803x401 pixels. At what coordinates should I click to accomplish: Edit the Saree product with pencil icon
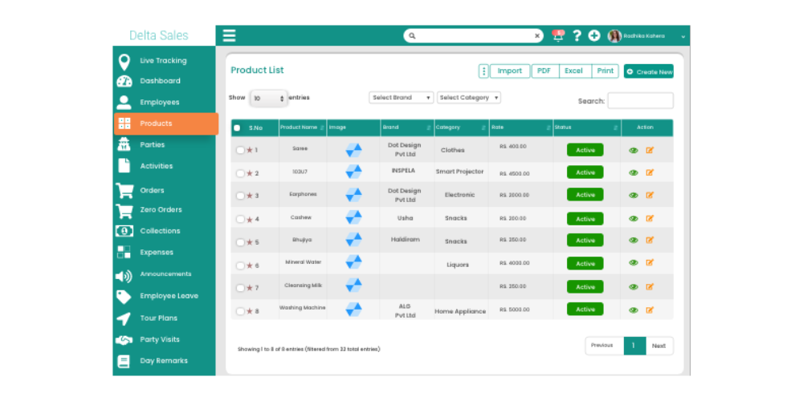pos(650,150)
